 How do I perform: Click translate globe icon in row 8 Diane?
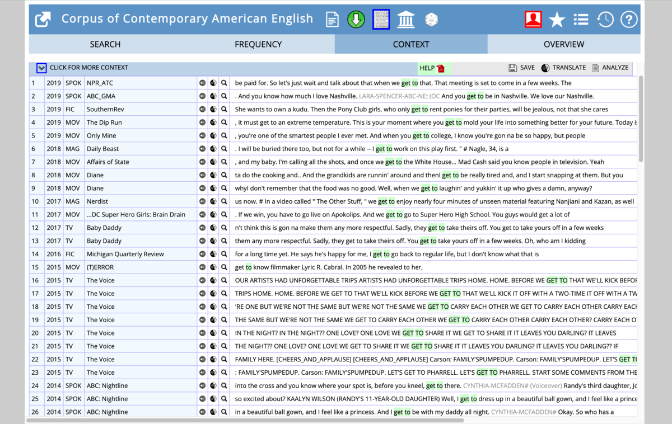213,175
